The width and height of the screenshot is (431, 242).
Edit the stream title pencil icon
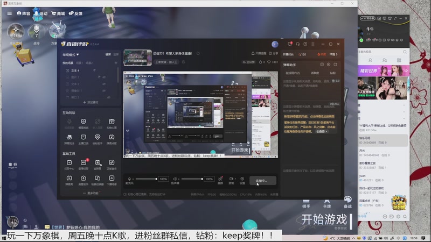198,53
